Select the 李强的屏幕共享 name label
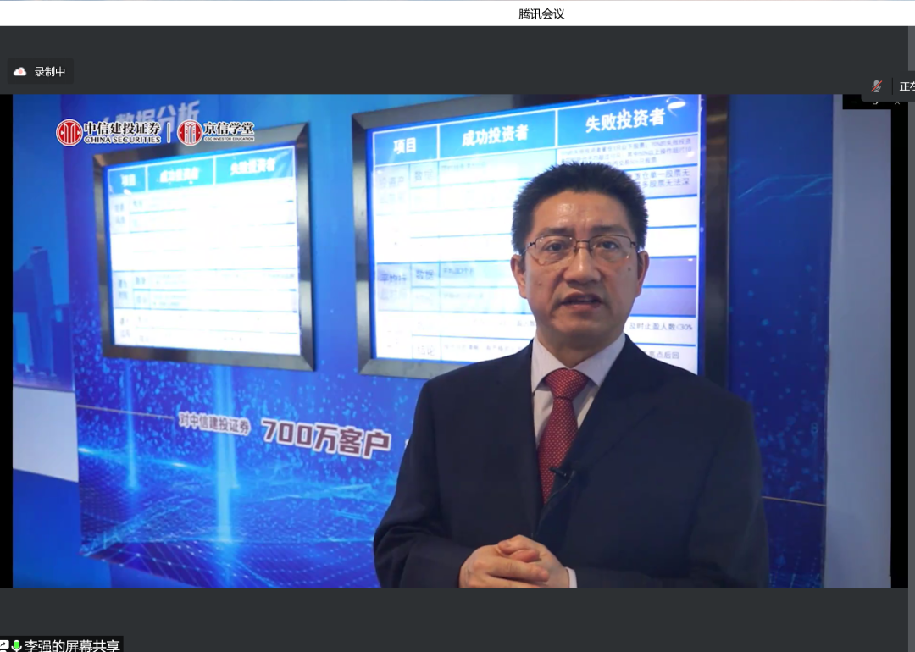The height and width of the screenshot is (652, 915). point(72,645)
